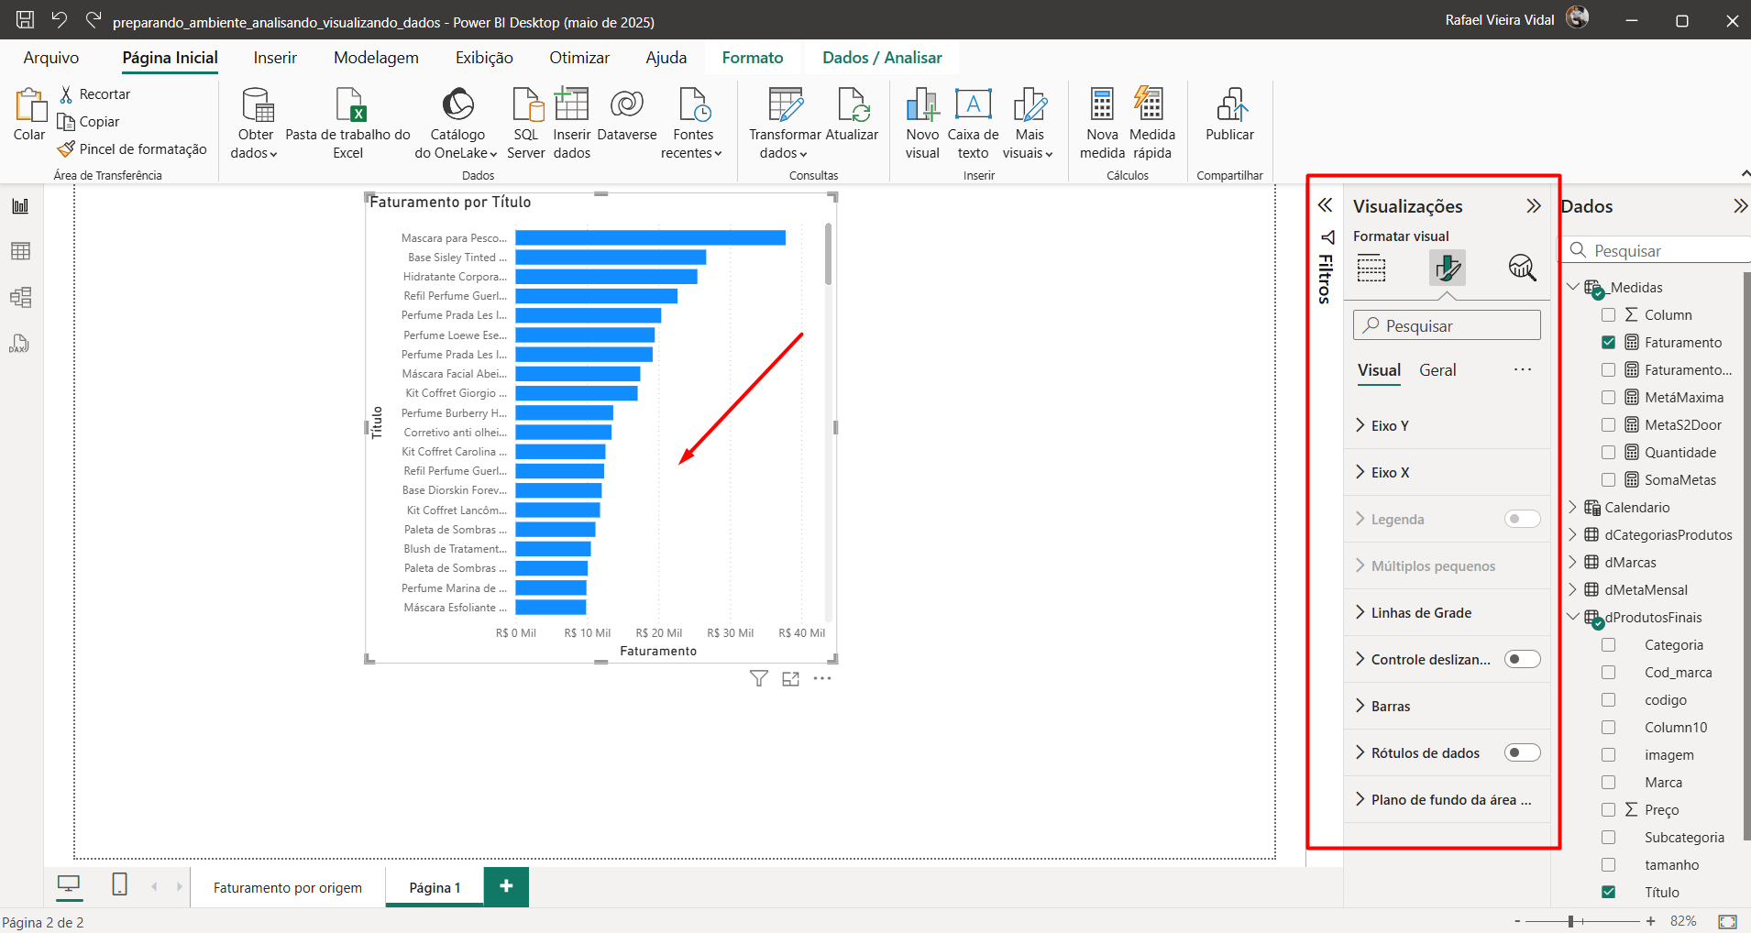The height and width of the screenshot is (933, 1751).
Task: Open the Exibição ribbon tab
Action: pos(484,58)
